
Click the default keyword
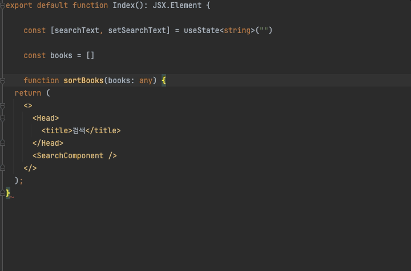coord(53,6)
